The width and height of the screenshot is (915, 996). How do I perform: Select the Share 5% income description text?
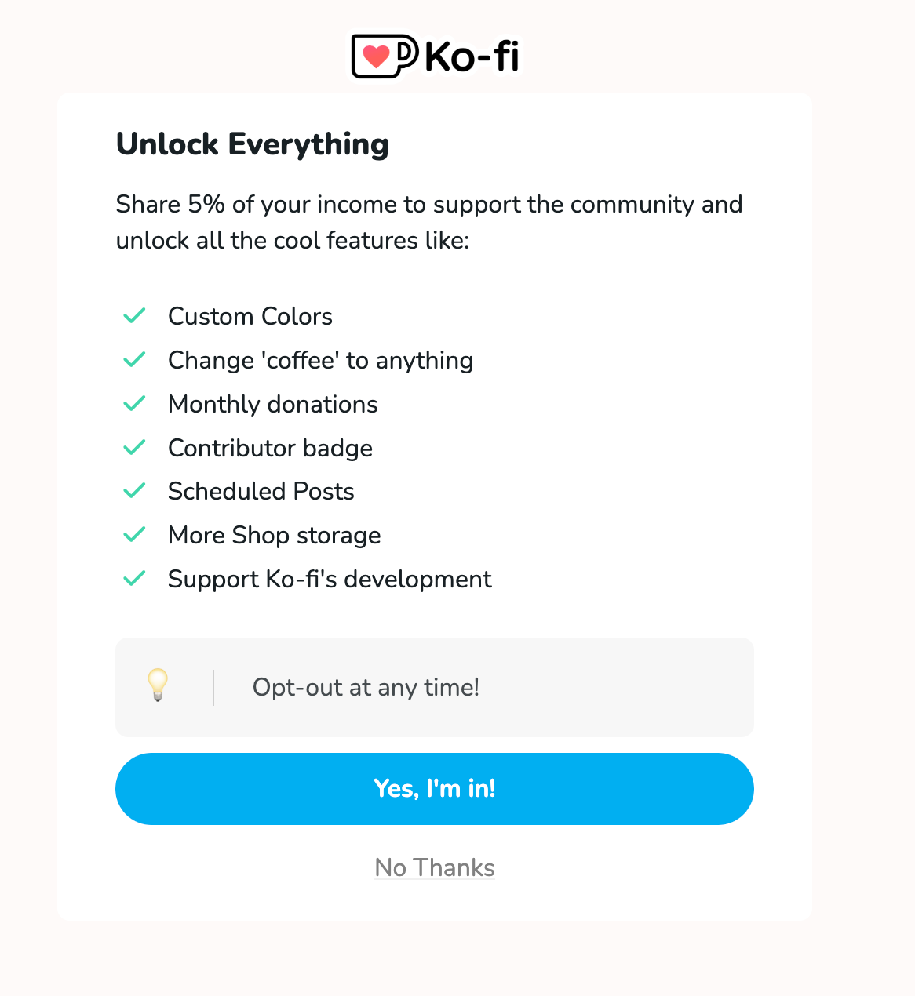(x=429, y=222)
